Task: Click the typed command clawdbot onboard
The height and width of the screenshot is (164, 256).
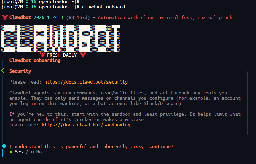Action: (103, 7)
